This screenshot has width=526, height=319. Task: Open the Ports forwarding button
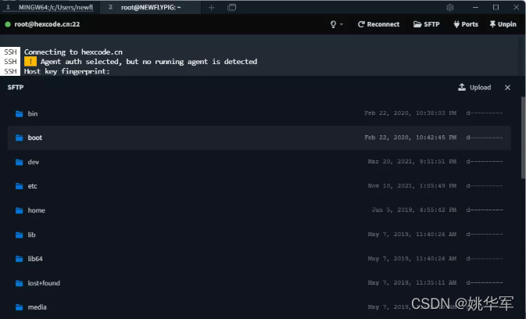466,24
